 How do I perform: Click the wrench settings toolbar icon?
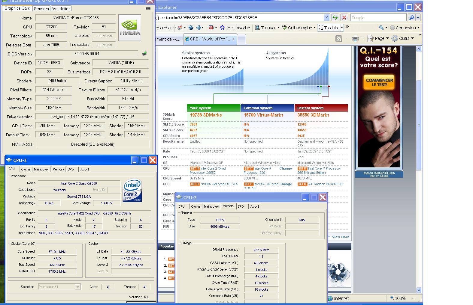click(x=381, y=28)
